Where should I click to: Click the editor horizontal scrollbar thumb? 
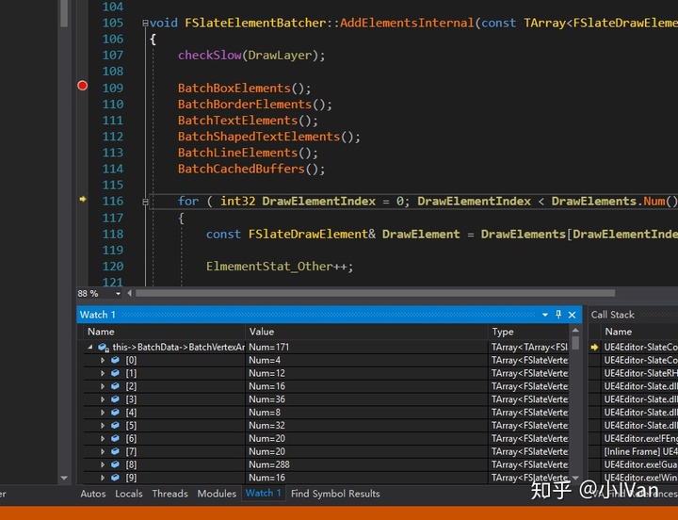pos(375,293)
